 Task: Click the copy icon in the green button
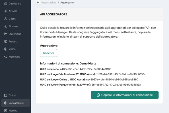tap(98, 95)
